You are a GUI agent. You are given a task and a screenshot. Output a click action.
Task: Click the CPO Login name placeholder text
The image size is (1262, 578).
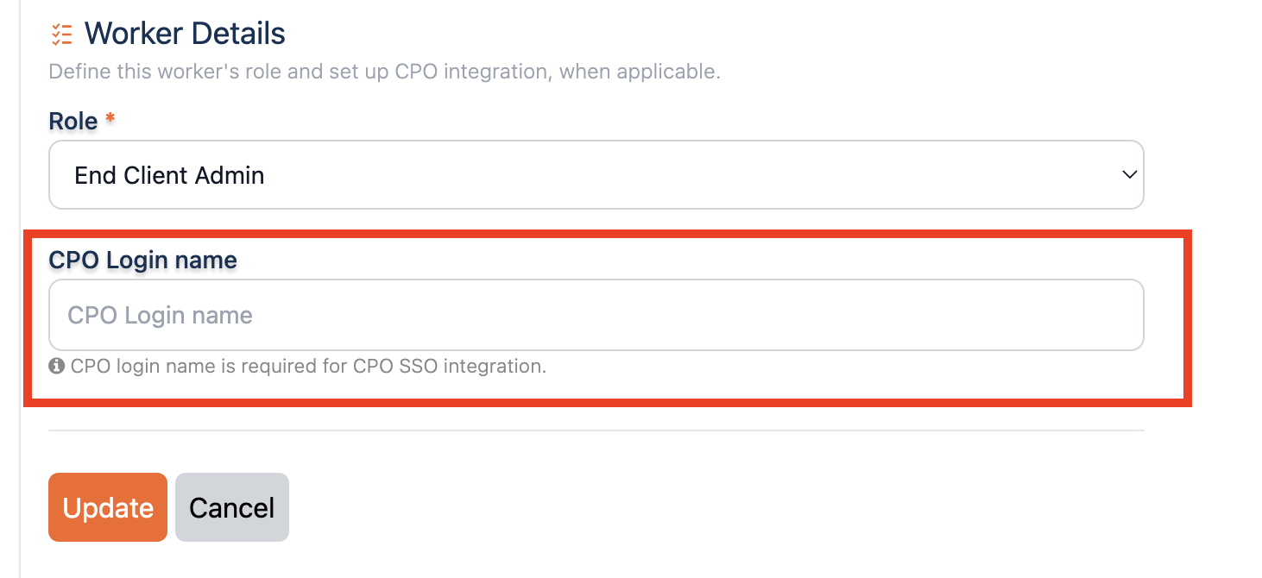coord(161,316)
